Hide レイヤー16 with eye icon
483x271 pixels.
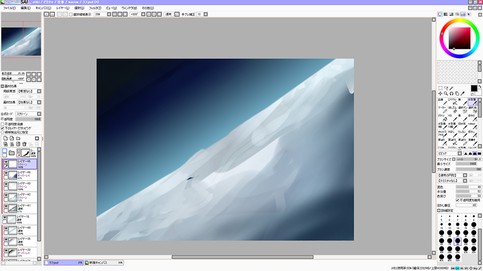5,217
